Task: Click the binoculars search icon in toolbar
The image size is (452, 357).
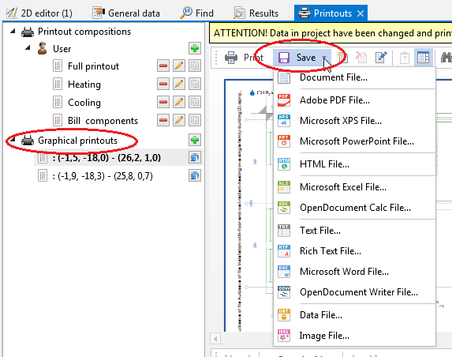Action: 446,58
